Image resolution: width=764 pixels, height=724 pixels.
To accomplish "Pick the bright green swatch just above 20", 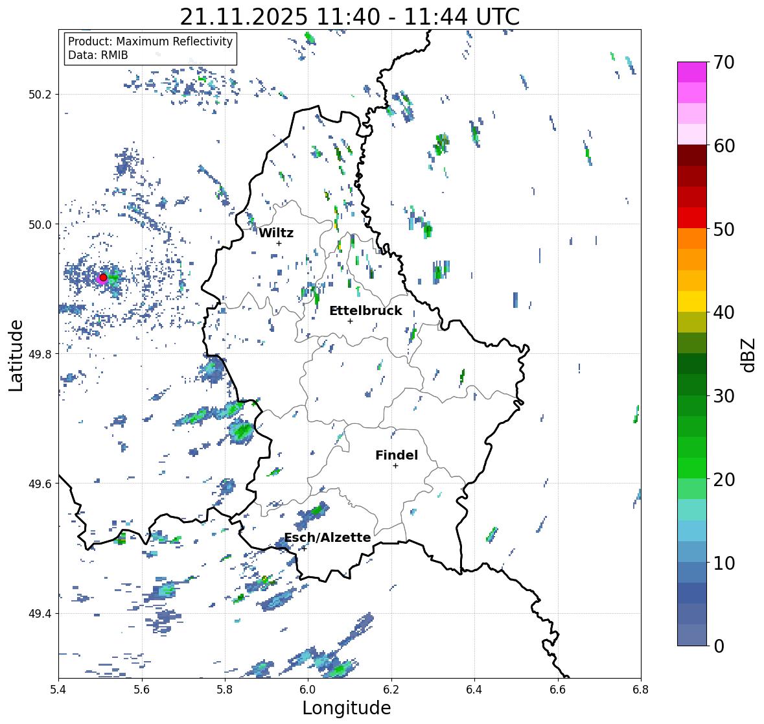I will pos(692,468).
